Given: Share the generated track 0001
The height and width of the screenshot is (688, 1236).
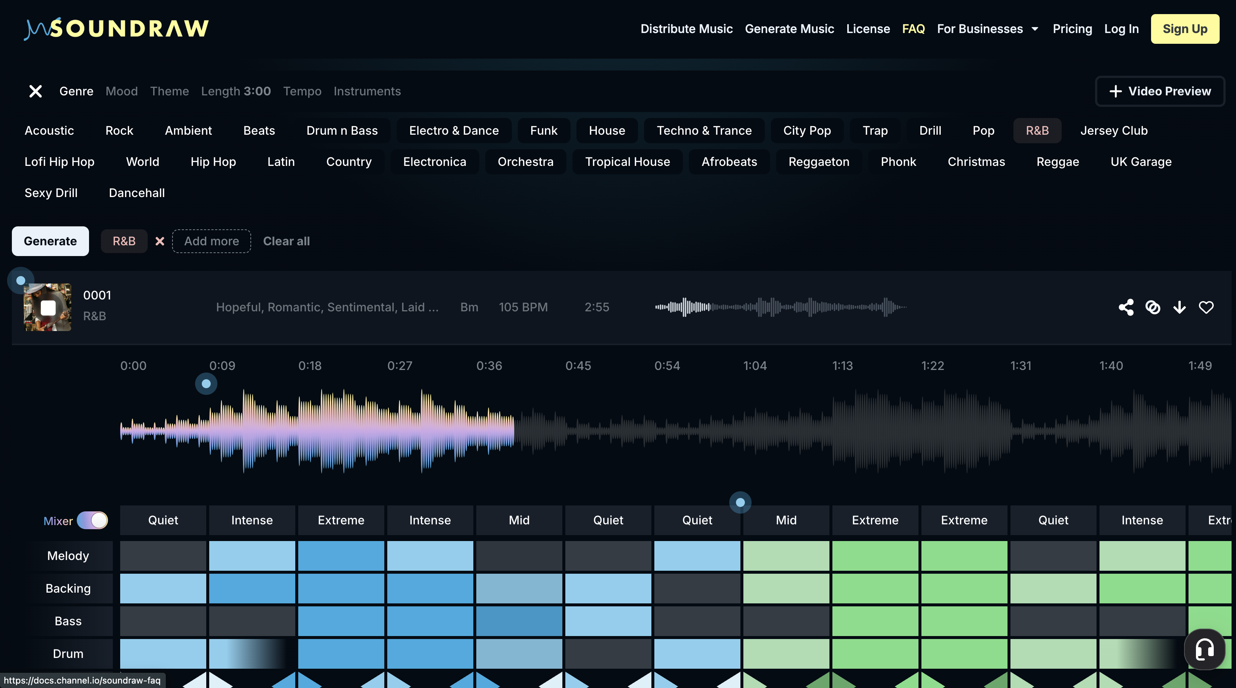Looking at the screenshot, I should (x=1126, y=307).
